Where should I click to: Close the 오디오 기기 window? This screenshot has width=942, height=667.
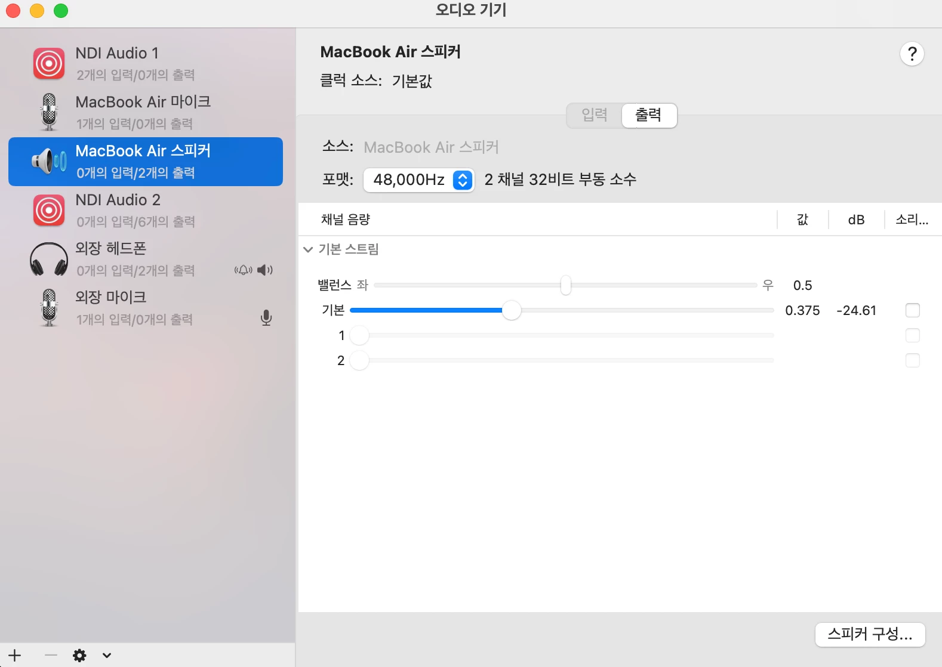point(13,11)
